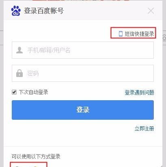166x167 pixels.
Task: Click the phone icon beside 短信快捷登录
Action: [121, 34]
